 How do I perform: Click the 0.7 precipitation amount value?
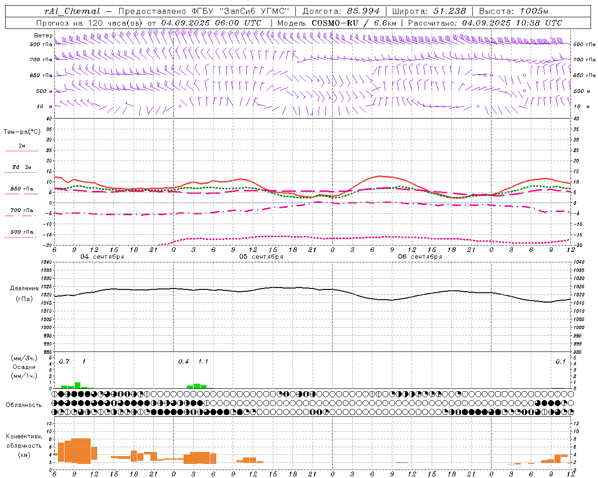(x=64, y=362)
